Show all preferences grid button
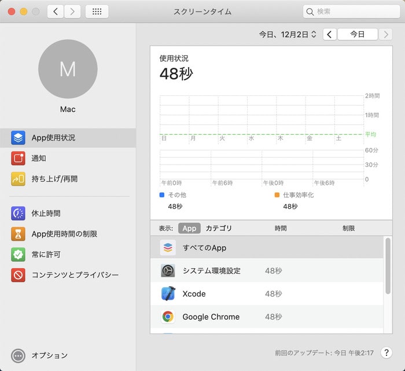This screenshot has width=405, height=371. (x=97, y=12)
